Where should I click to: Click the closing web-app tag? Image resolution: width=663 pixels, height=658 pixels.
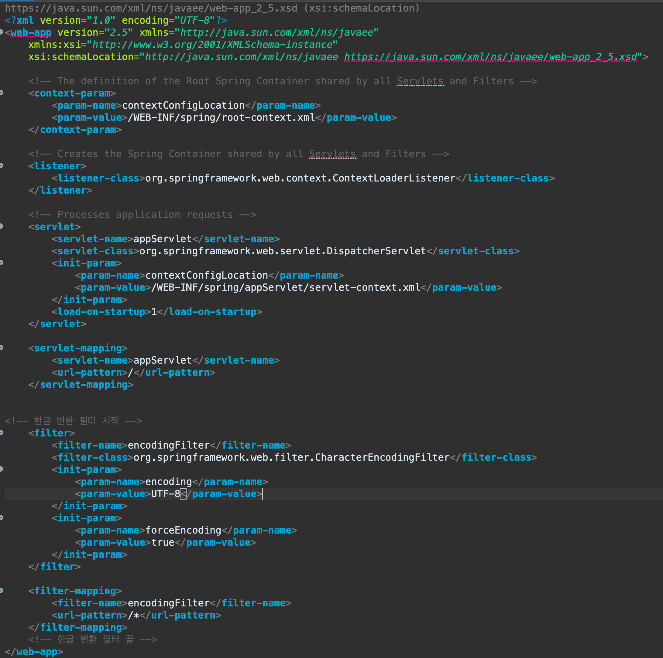(37, 652)
